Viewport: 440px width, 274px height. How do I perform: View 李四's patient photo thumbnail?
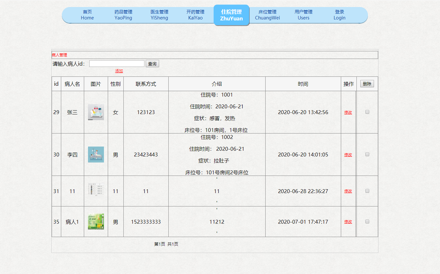pos(96,154)
